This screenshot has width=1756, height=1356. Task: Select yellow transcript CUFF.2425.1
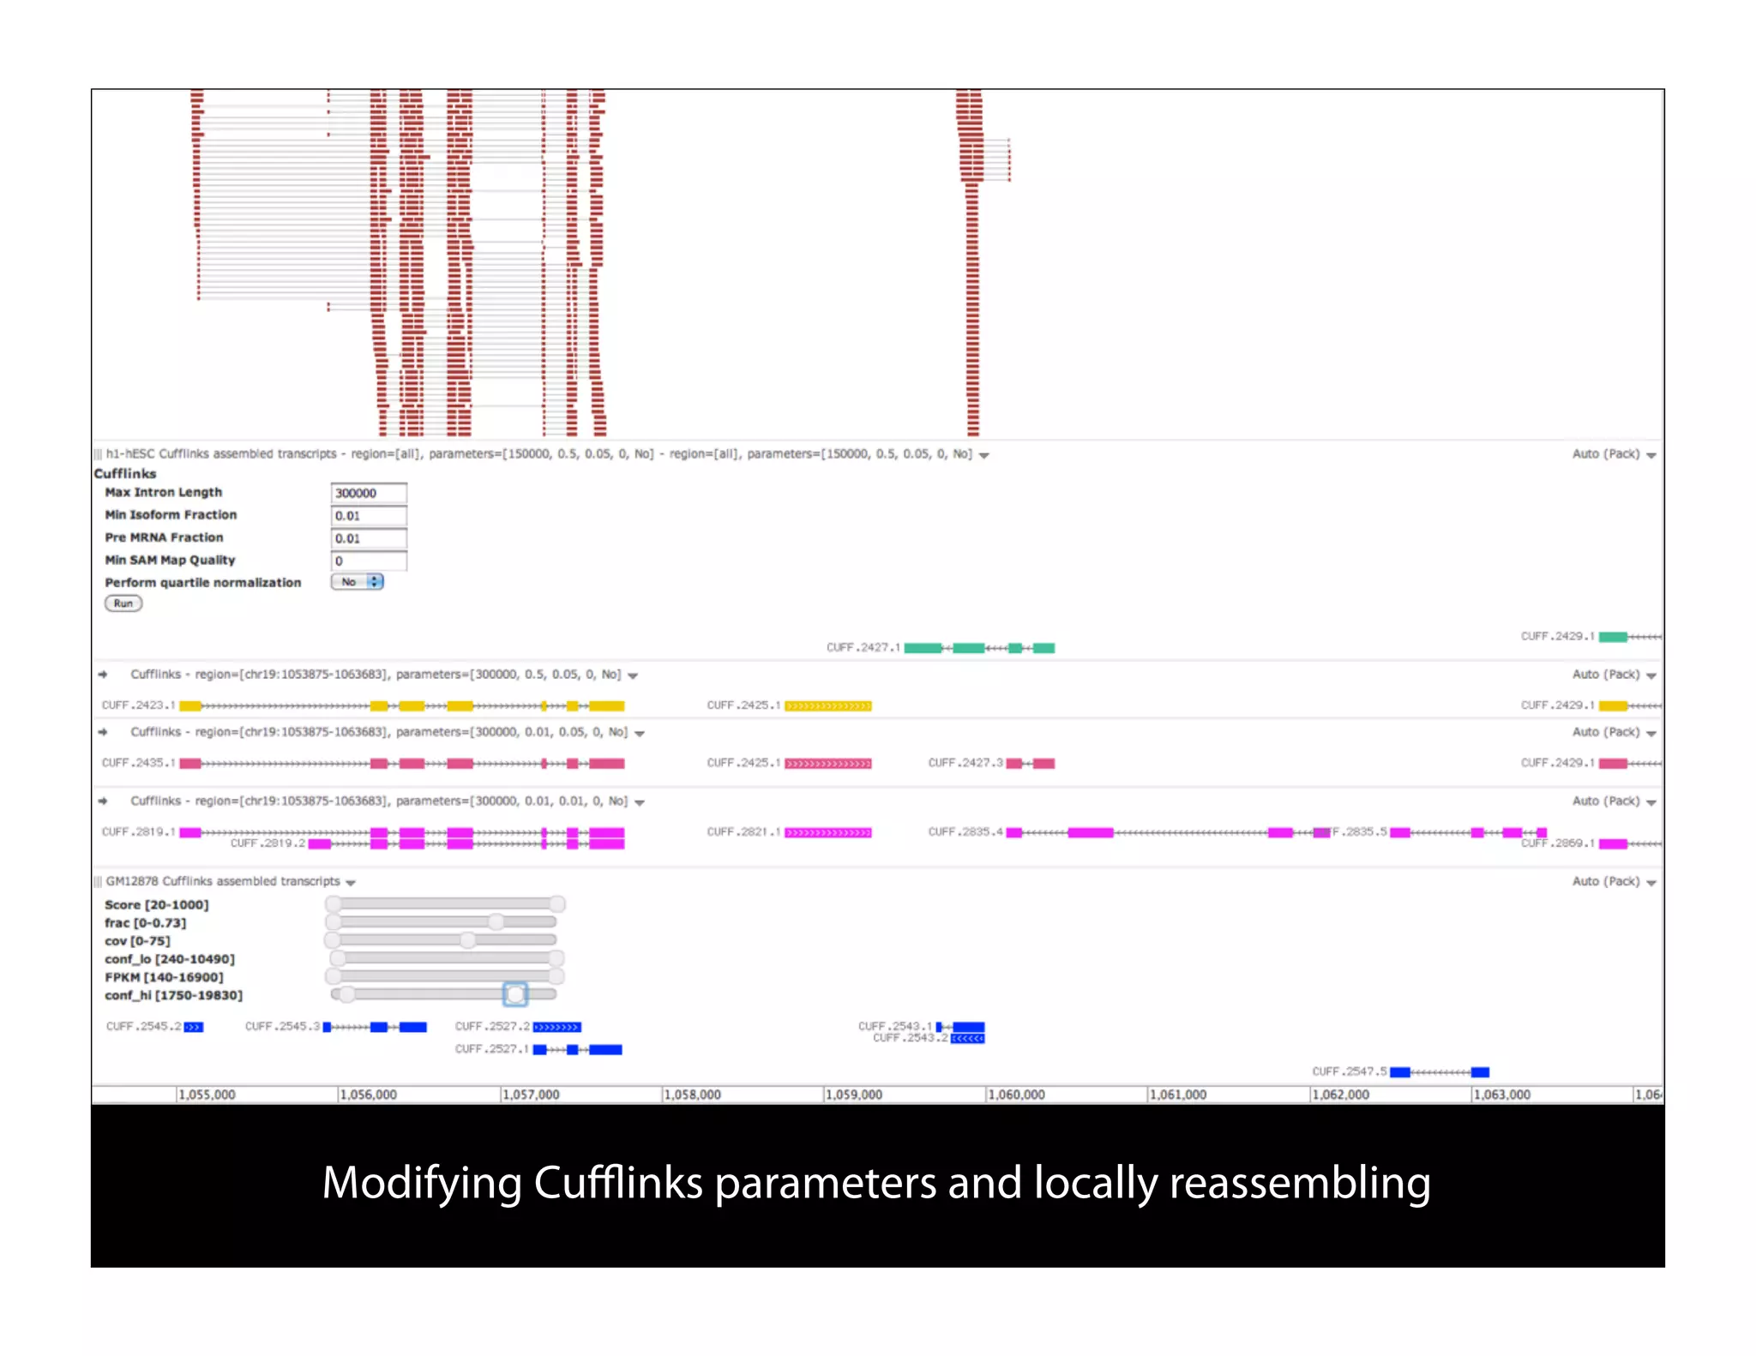(x=828, y=705)
